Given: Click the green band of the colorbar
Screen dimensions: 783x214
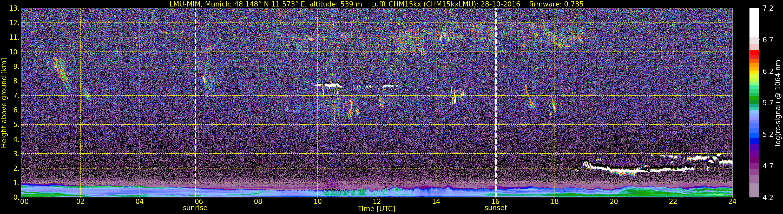Looking at the screenshot, I should [754, 98].
